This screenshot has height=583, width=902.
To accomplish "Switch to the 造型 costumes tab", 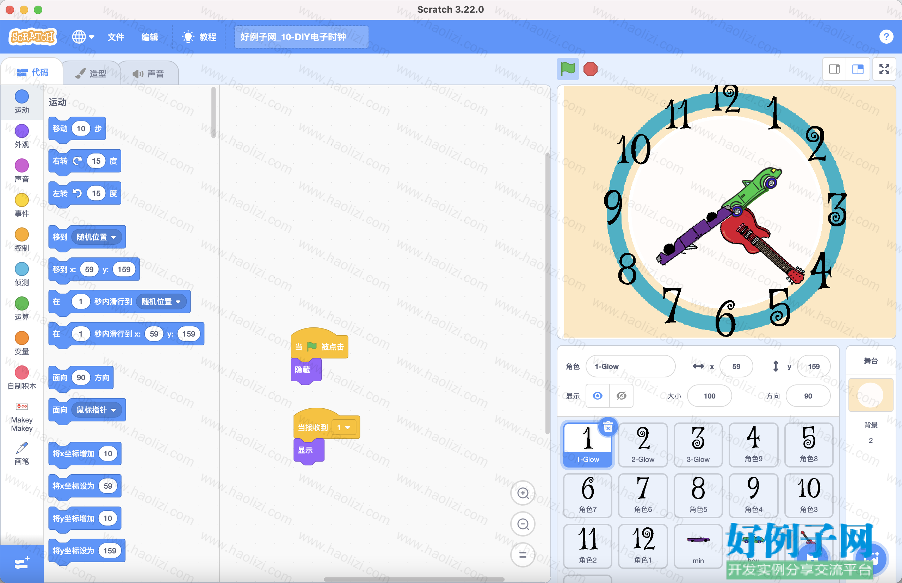I will point(91,73).
